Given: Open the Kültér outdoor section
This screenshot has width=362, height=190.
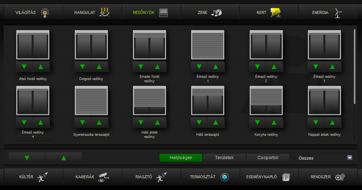Looking at the screenshot, I should click(x=33, y=177).
